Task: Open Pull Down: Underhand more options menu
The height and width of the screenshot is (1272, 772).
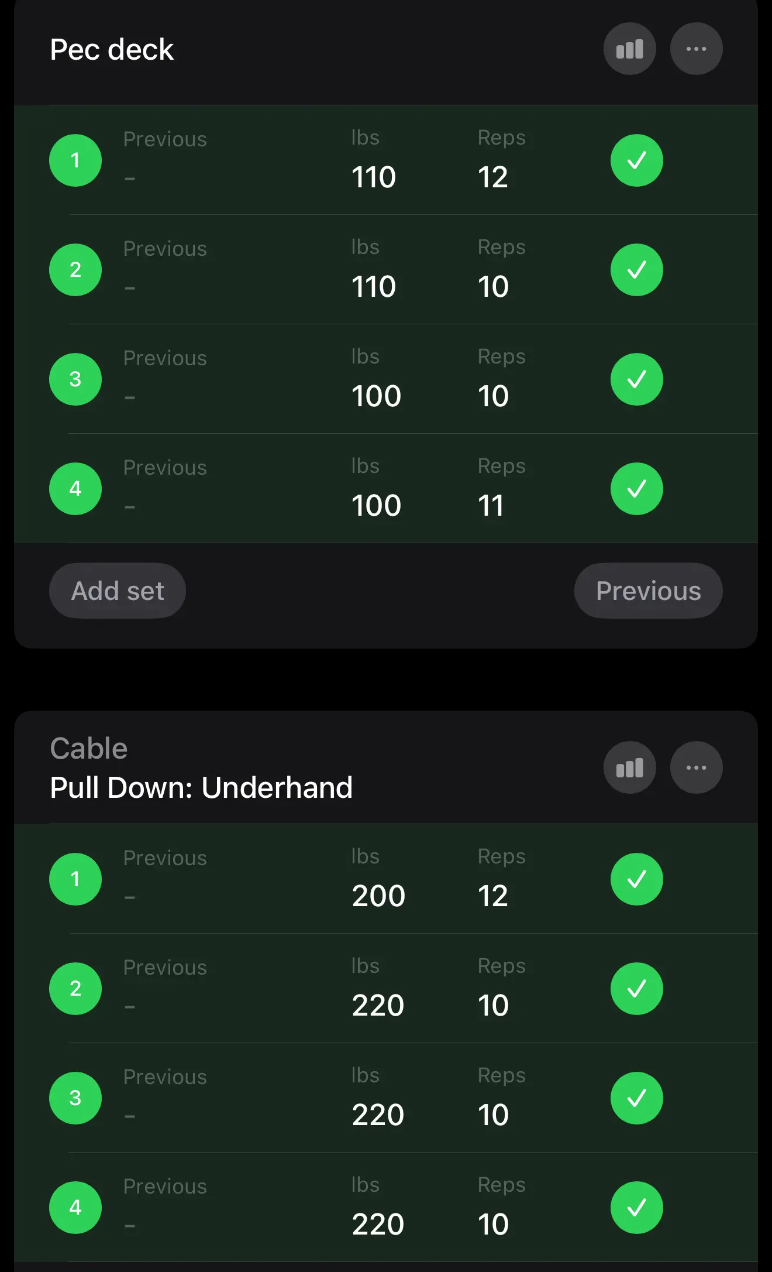Action: 696,767
